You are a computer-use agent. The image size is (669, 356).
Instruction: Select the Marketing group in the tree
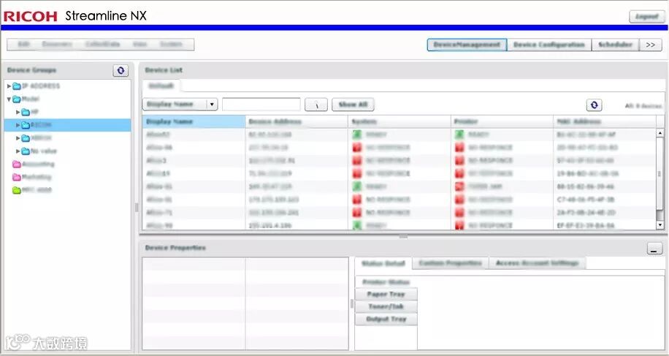click(37, 177)
